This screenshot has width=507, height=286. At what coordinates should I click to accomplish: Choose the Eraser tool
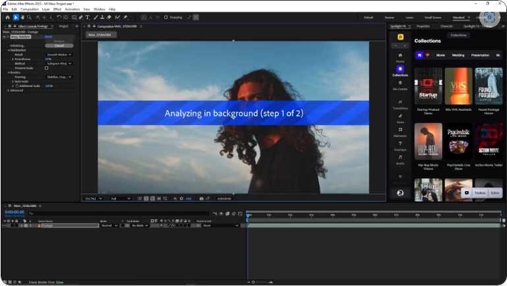pos(109,17)
